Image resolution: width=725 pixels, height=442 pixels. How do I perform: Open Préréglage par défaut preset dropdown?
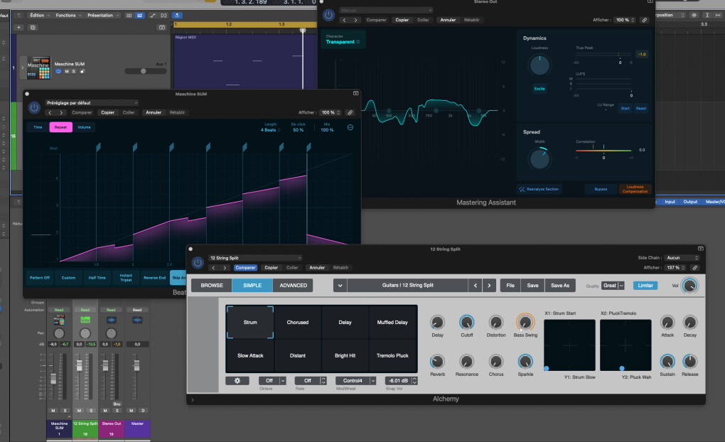(92, 102)
